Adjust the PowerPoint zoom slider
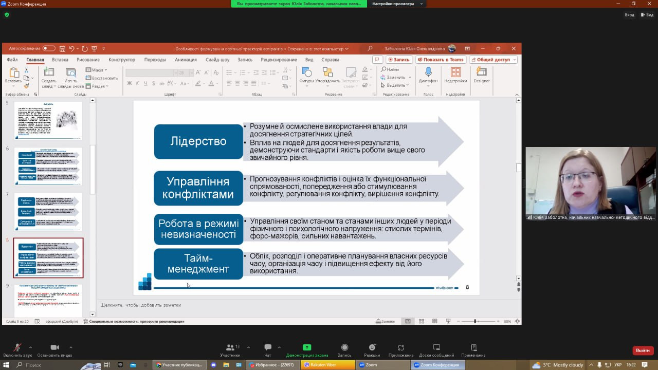This screenshot has width=658, height=370. pyautogui.click(x=476, y=321)
